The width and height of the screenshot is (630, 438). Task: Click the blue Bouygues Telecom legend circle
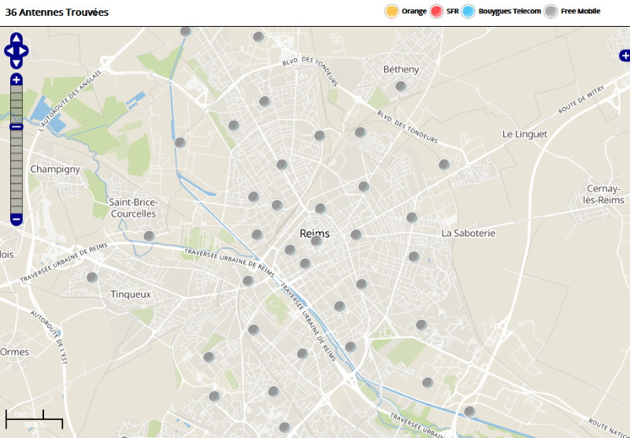[469, 11]
